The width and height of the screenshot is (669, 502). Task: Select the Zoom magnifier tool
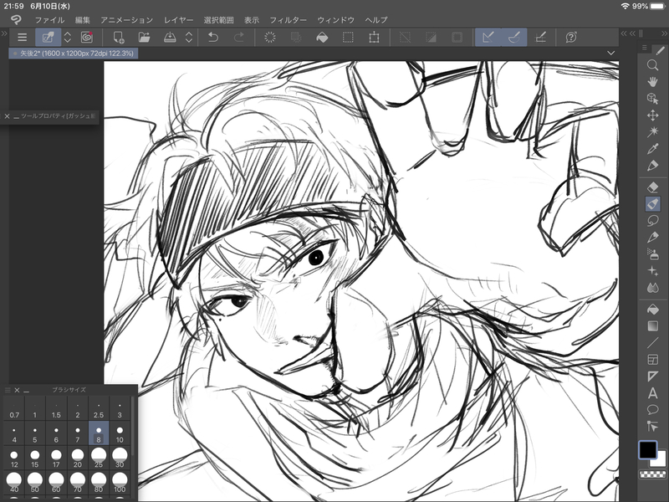pyautogui.click(x=652, y=65)
